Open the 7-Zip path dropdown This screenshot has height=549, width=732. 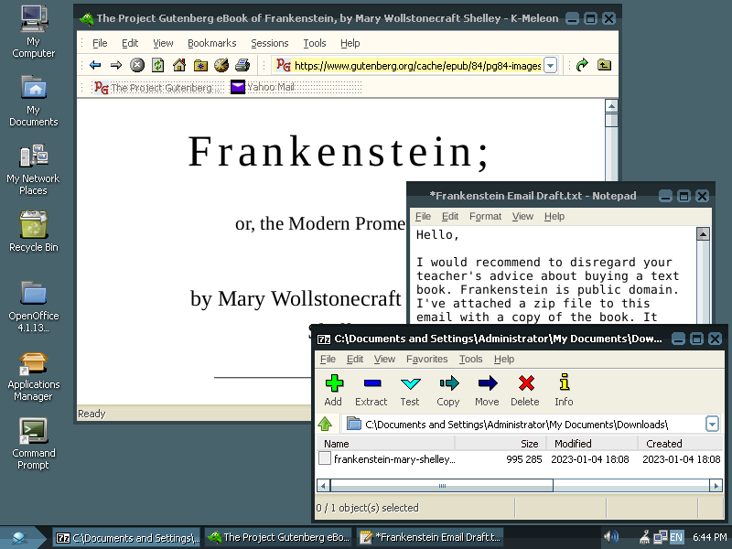tap(713, 424)
